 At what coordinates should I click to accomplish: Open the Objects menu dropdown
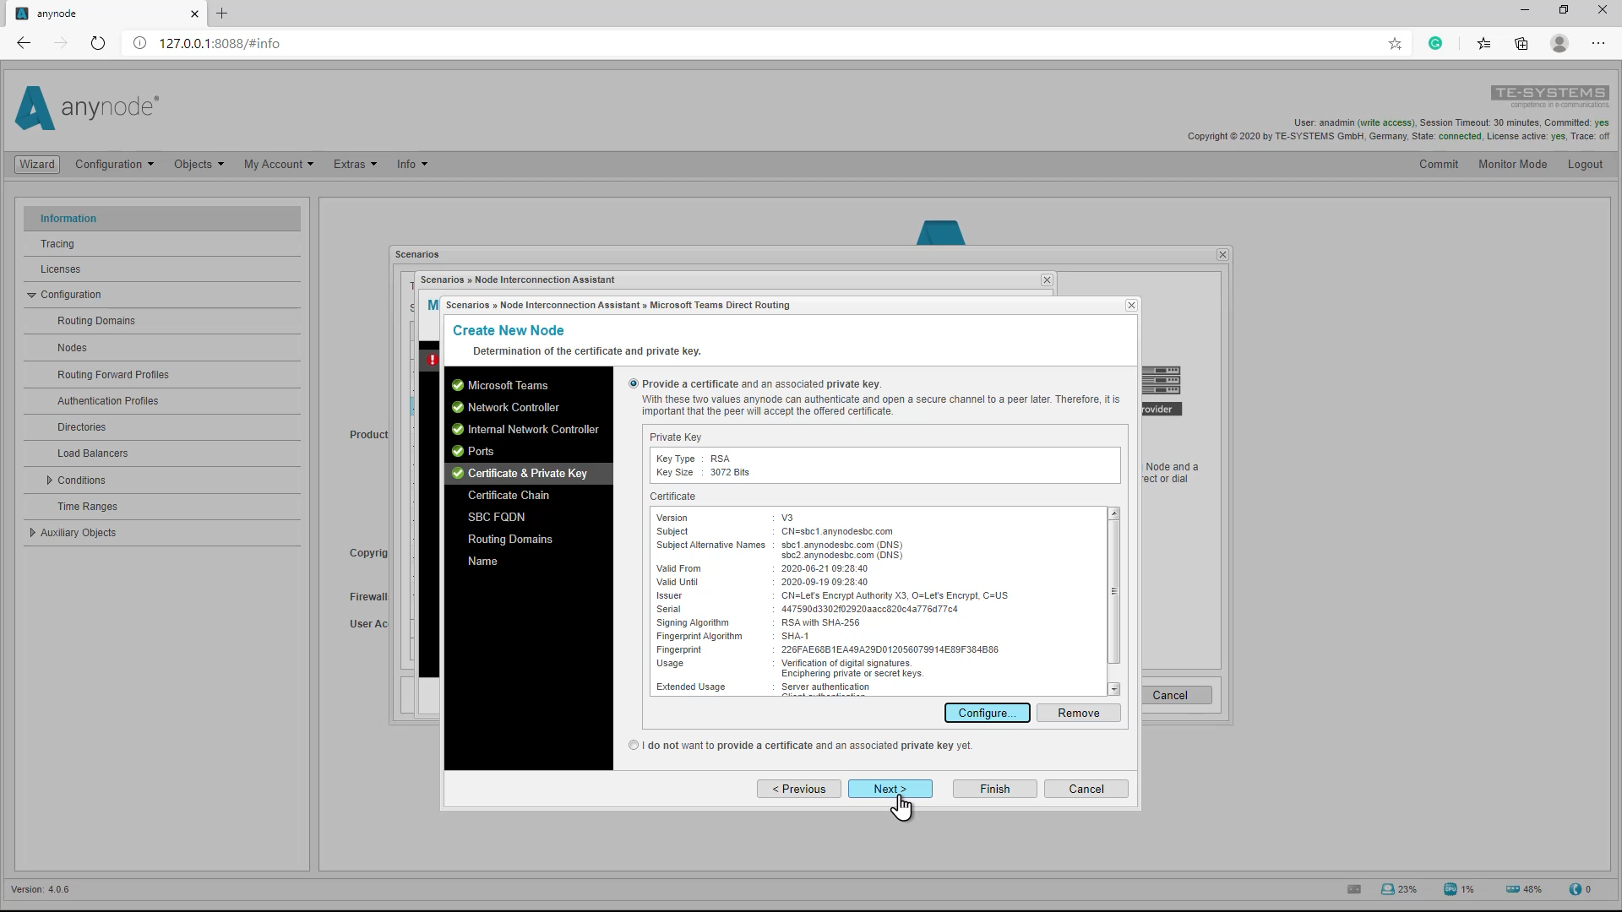pyautogui.click(x=199, y=164)
